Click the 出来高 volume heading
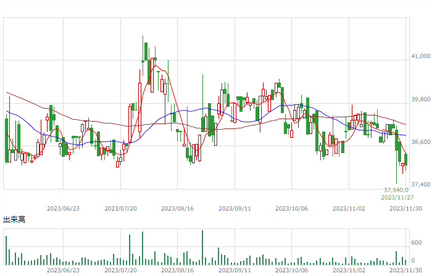432x276 pixels. 14,220
